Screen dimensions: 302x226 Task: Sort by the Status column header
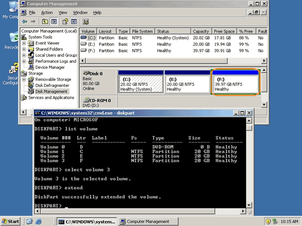[173, 31]
